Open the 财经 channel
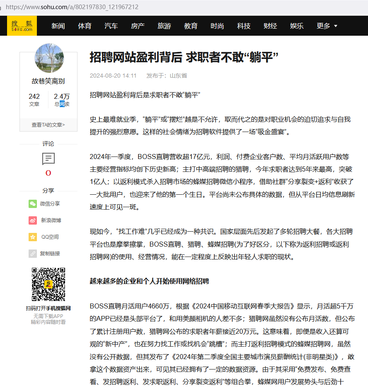Viewport: 368px width, 389px height. pyautogui.click(x=270, y=26)
